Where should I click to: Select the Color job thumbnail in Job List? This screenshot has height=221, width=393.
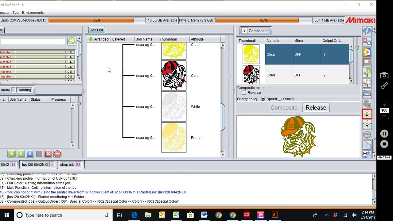click(x=174, y=76)
